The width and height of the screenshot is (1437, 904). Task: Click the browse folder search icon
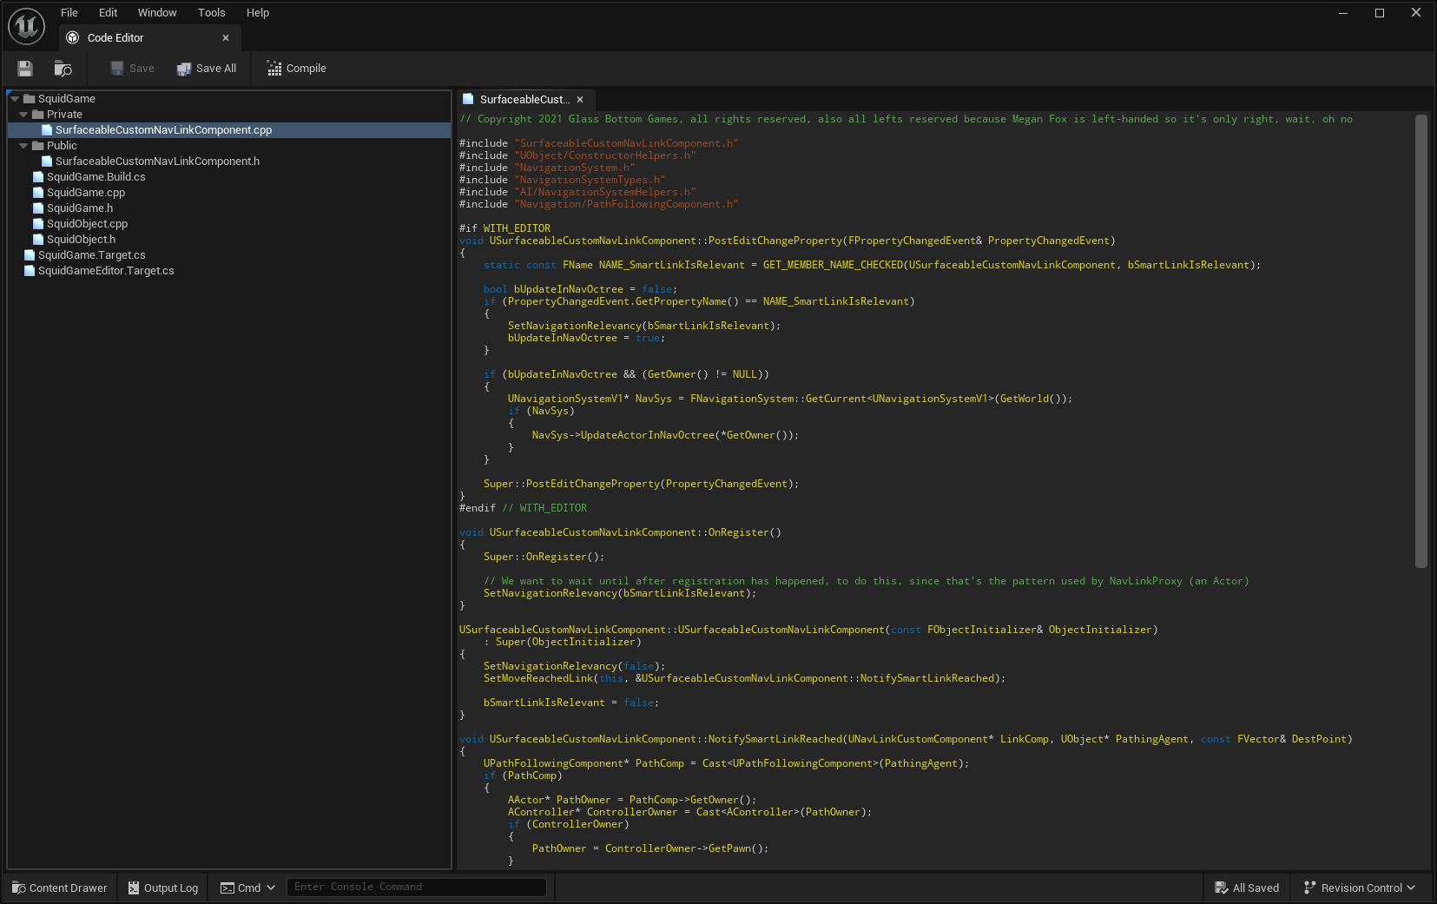[63, 69]
